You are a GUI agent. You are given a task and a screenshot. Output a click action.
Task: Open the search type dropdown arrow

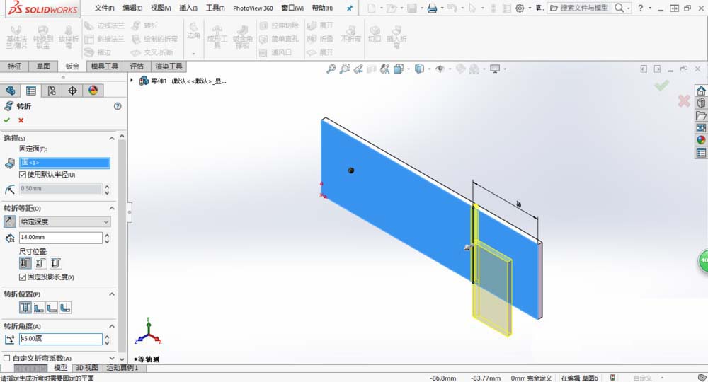coord(628,8)
